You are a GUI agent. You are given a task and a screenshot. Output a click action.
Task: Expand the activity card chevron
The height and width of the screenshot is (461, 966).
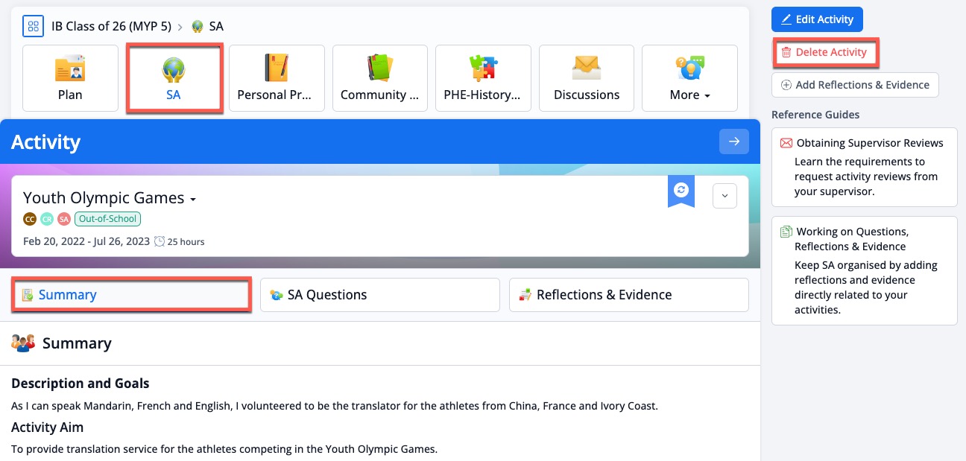click(724, 195)
